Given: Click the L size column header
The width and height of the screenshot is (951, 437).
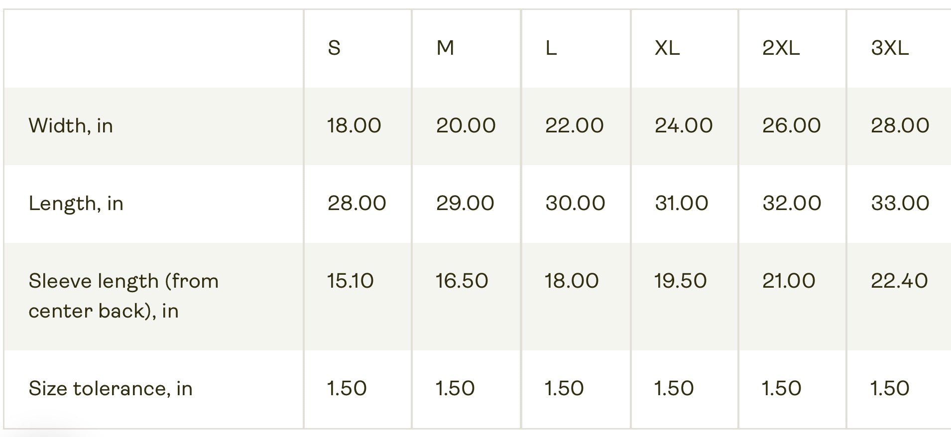Looking at the screenshot, I should (x=551, y=48).
